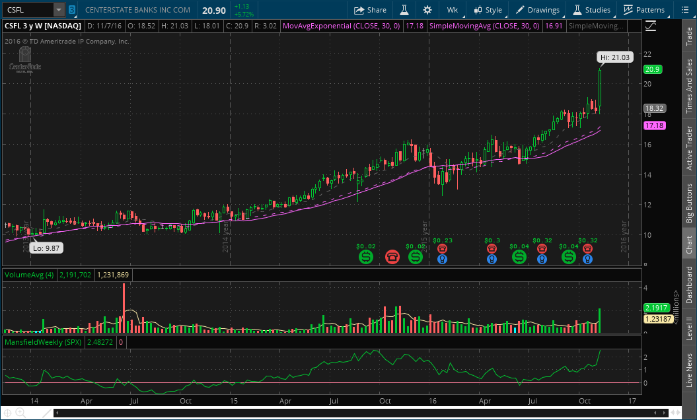Switch to the Times And Sales sidebar tab
The width and height of the screenshot is (697, 420).
689,86
